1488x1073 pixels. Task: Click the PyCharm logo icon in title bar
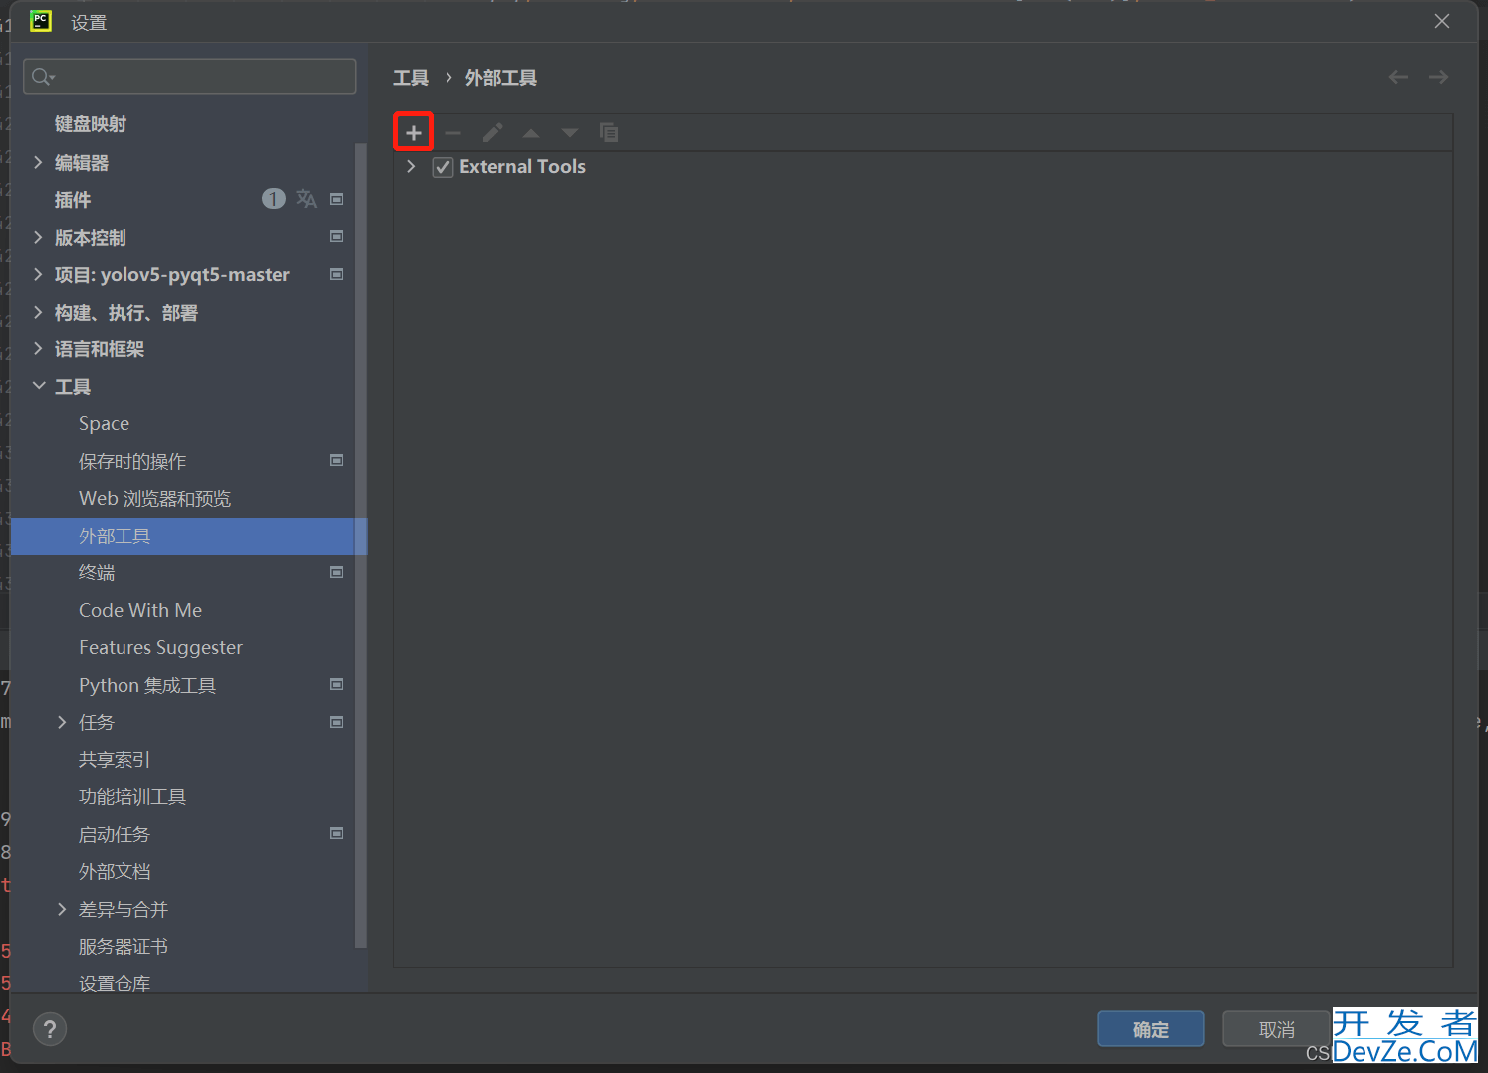41,21
